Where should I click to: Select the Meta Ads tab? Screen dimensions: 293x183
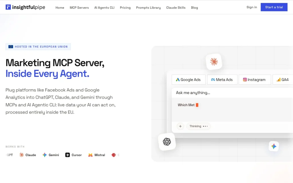point(222,80)
